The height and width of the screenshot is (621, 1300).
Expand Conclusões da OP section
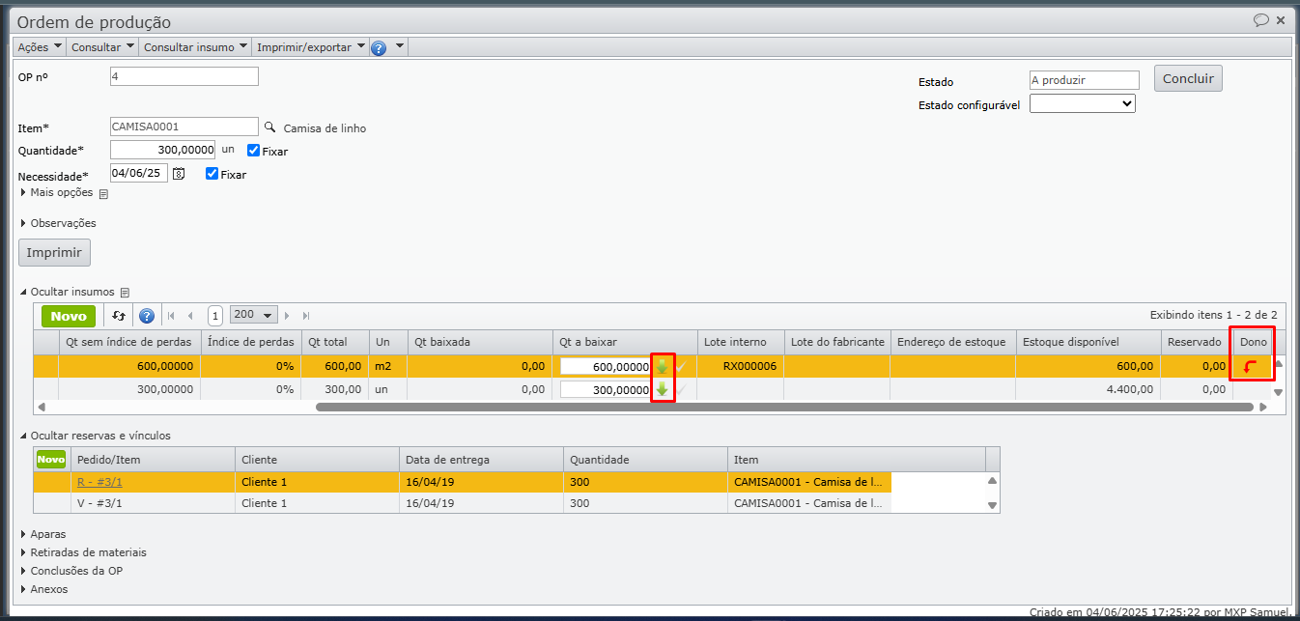click(x=71, y=571)
